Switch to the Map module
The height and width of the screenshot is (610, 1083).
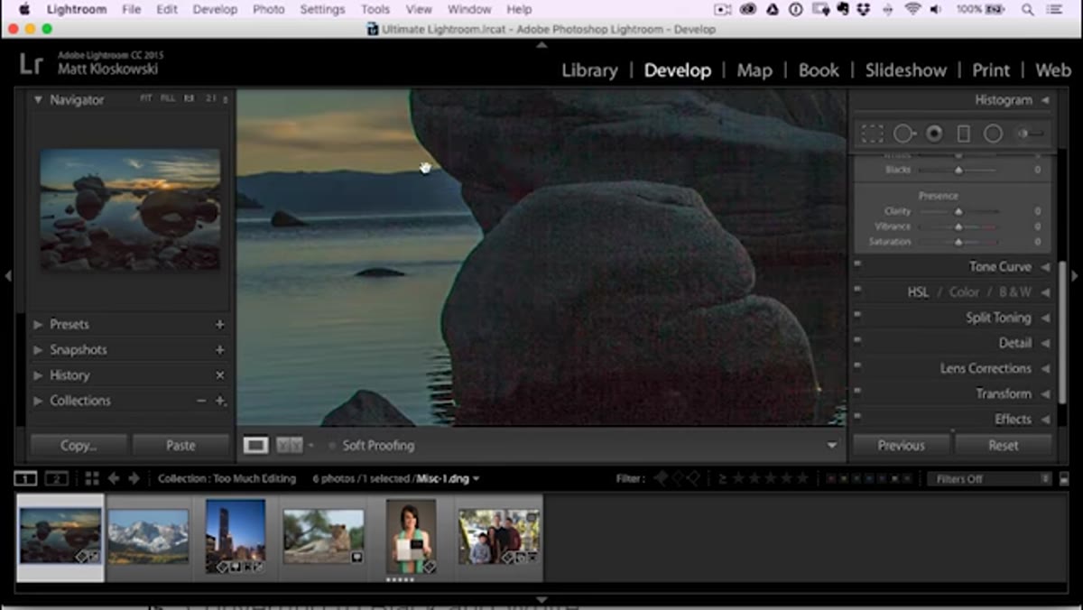click(754, 70)
